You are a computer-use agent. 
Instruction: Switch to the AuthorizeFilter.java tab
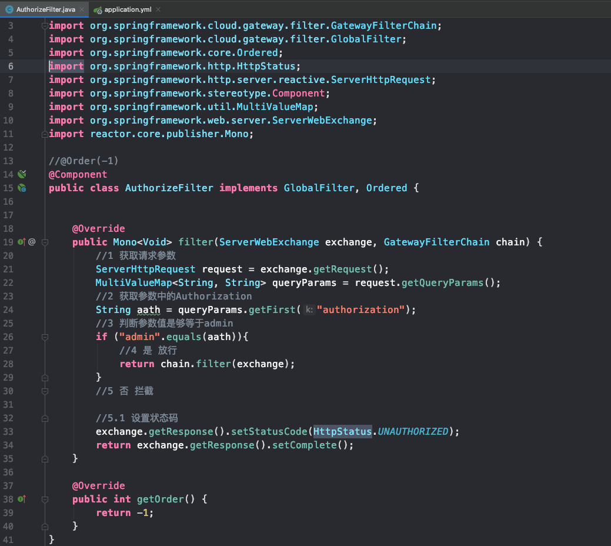point(45,9)
